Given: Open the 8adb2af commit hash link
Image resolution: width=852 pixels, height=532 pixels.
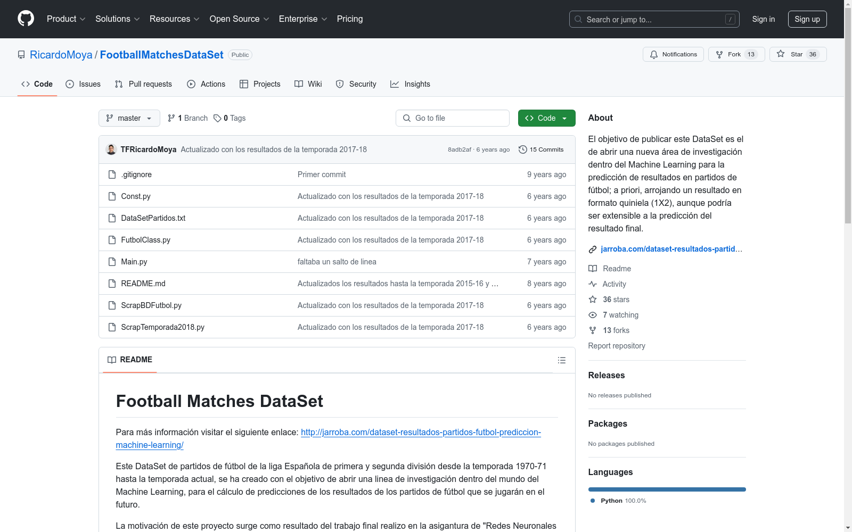Looking at the screenshot, I should (x=460, y=149).
